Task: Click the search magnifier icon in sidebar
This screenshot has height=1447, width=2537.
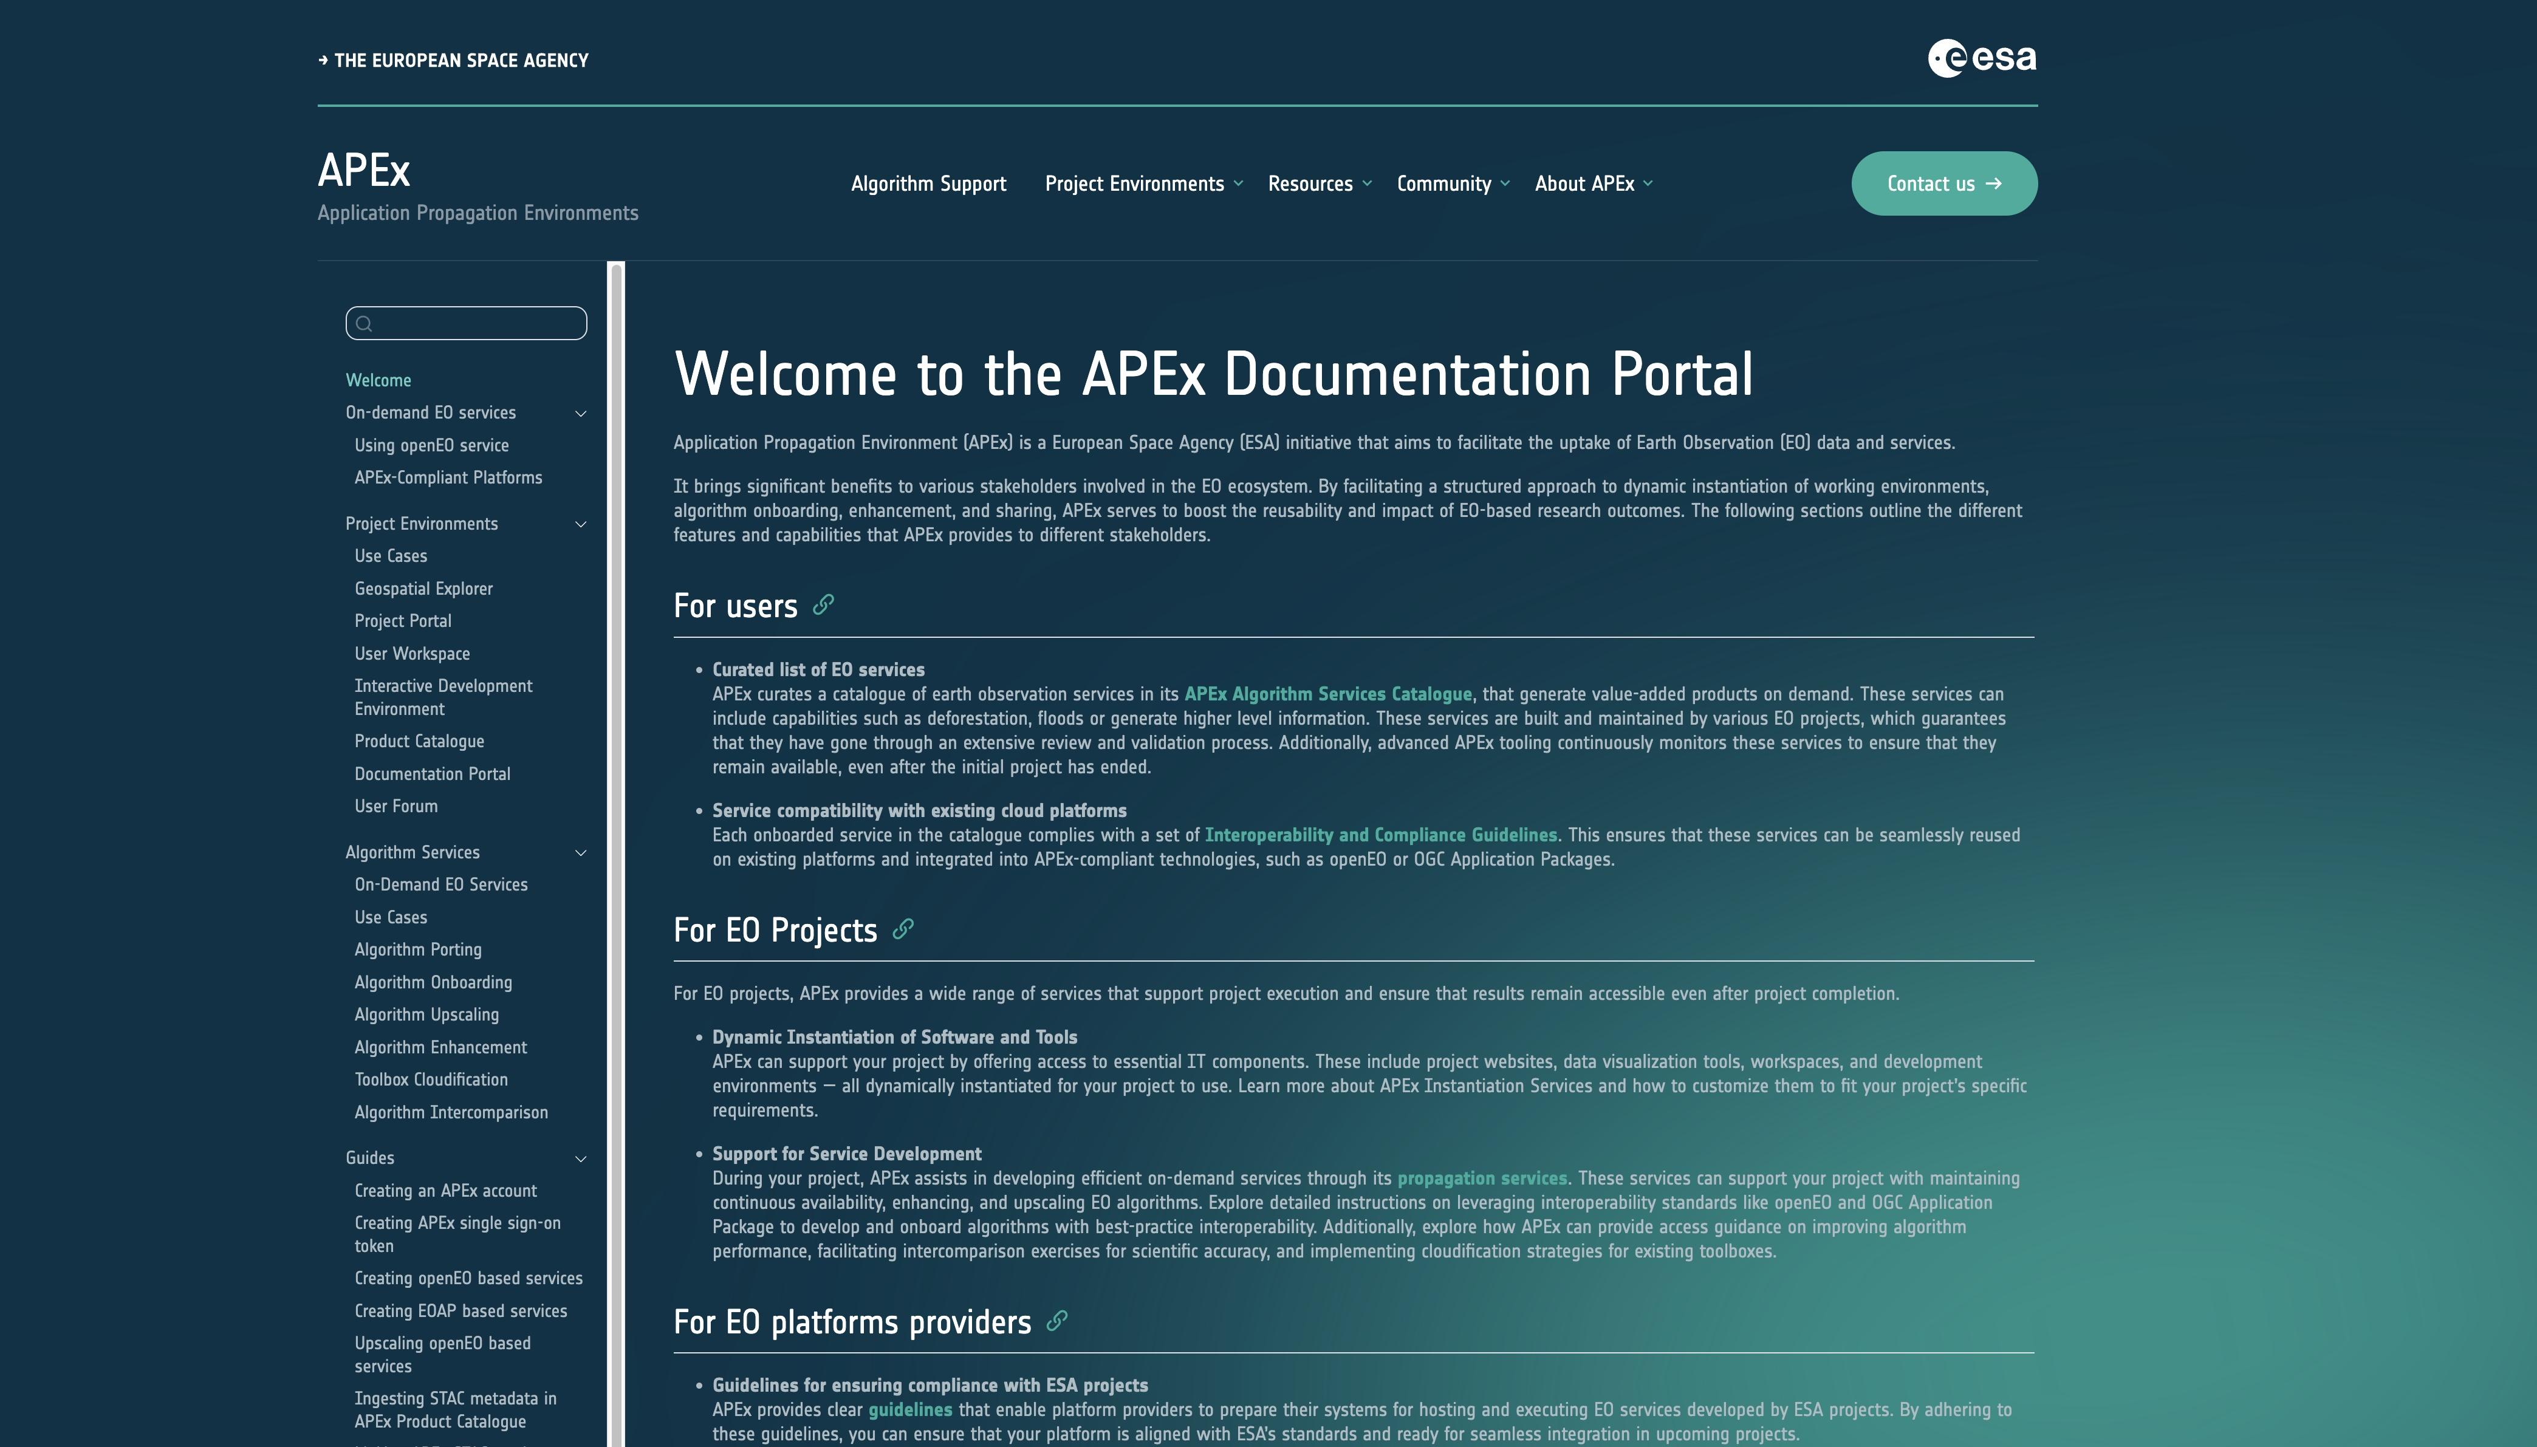Action: 364,324
